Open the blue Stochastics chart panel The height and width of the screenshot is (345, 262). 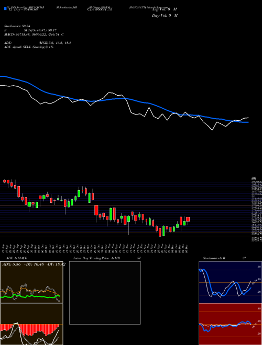coord(230,282)
